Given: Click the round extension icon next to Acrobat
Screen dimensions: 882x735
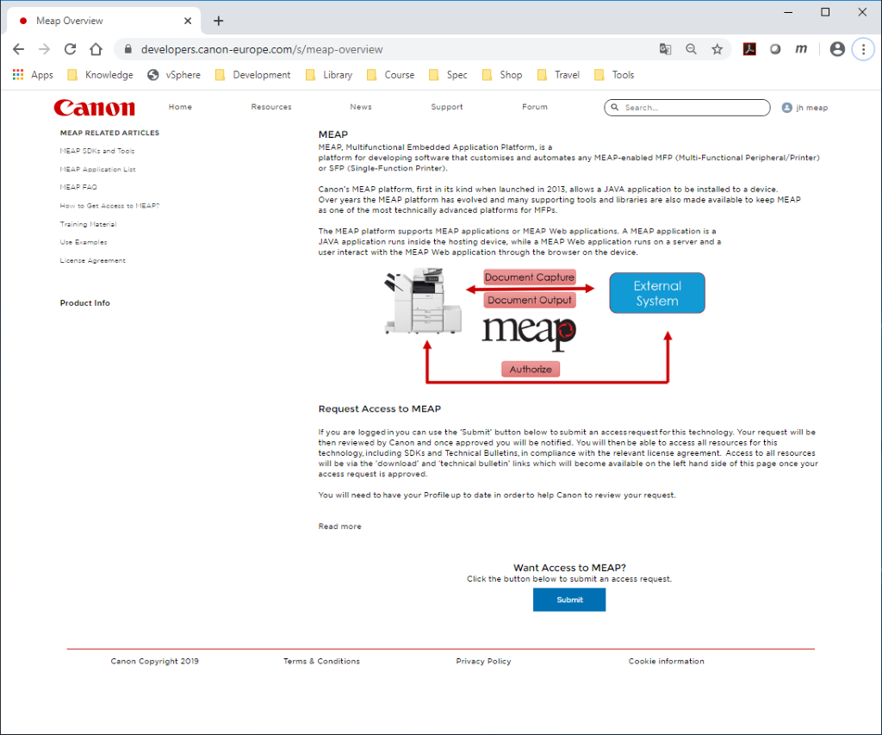Looking at the screenshot, I should [x=774, y=49].
